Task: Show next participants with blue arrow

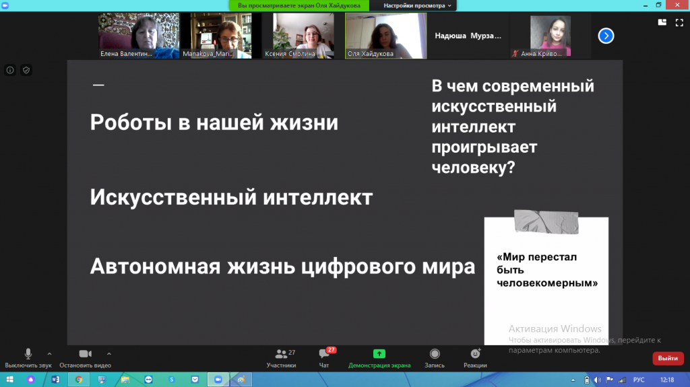Action: tap(606, 36)
